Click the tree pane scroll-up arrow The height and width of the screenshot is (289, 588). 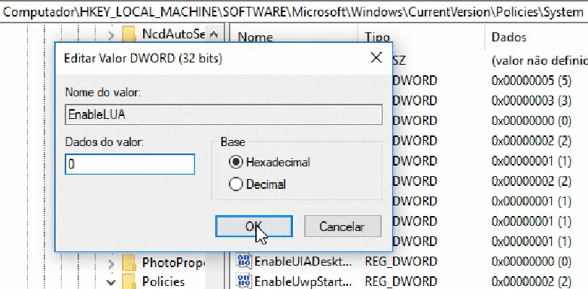pos(214,35)
